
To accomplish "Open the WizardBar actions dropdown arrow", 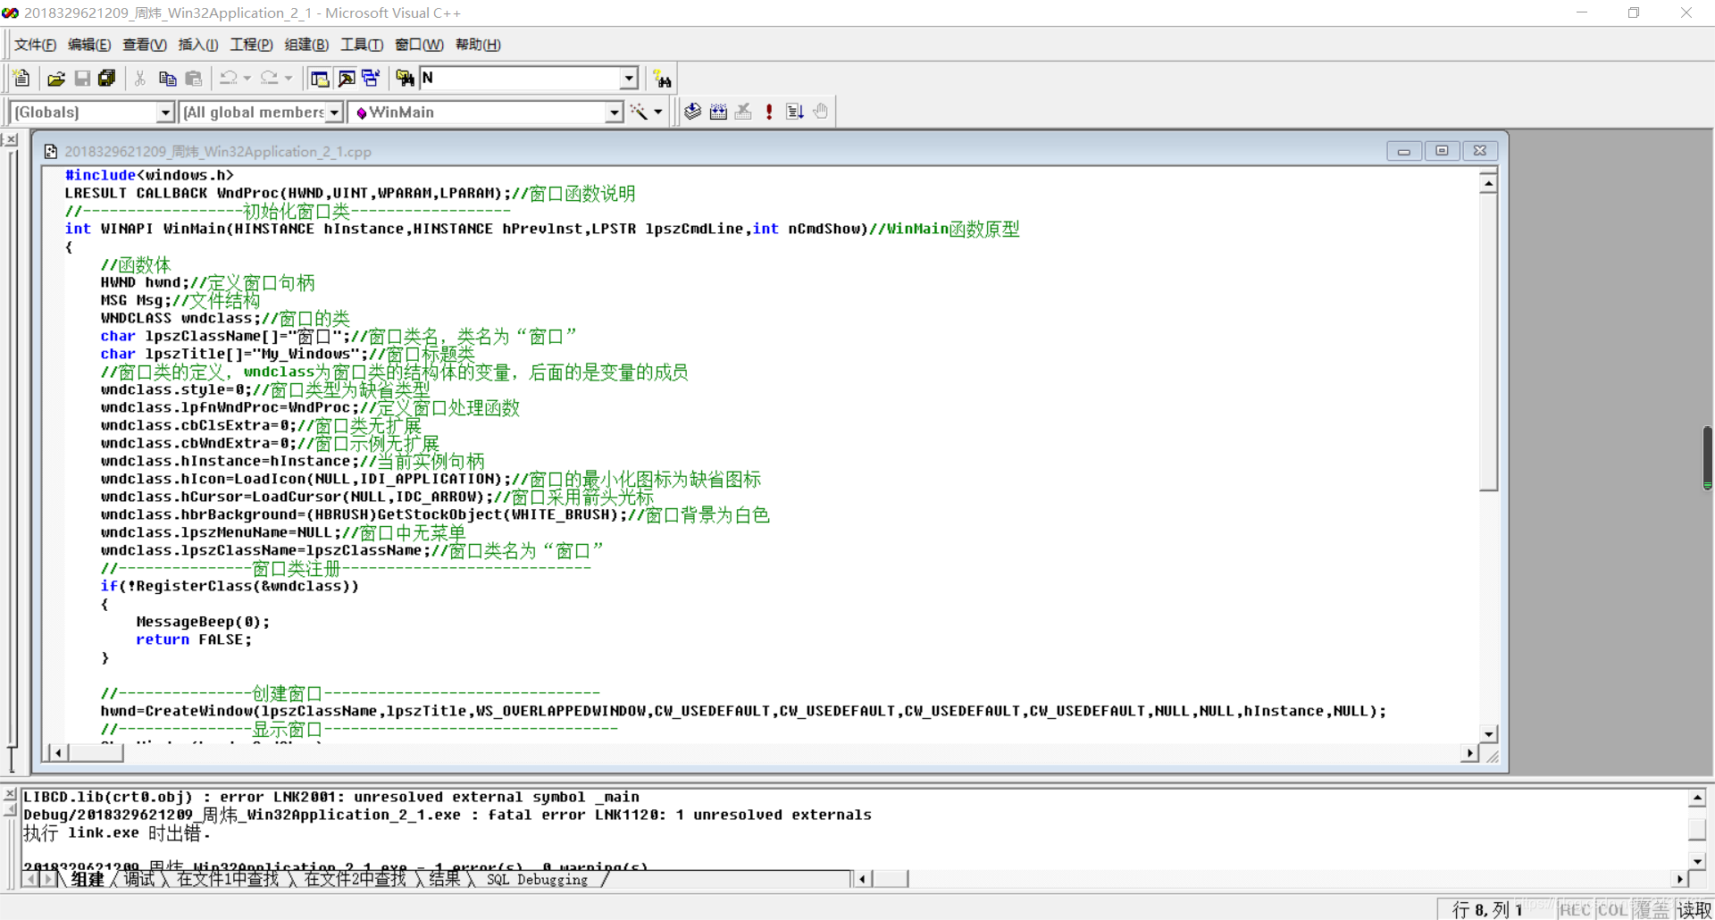I will (x=658, y=112).
